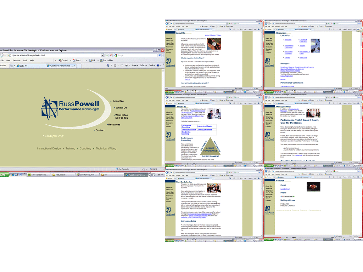Open the web_design folder taskbar button
The height and width of the screenshot is (272, 363).
[63, 175]
